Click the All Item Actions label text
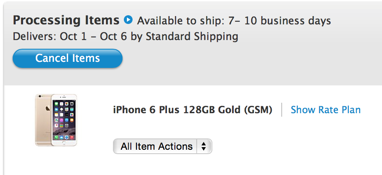This screenshot has width=382, height=175. coord(157,146)
